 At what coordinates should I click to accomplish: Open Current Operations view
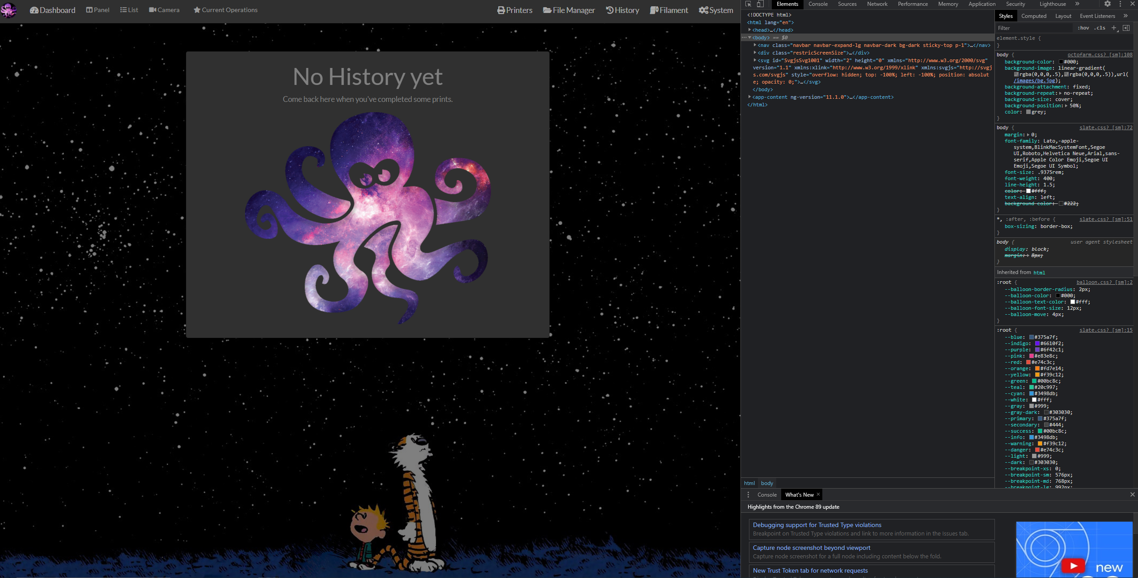[225, 10]
